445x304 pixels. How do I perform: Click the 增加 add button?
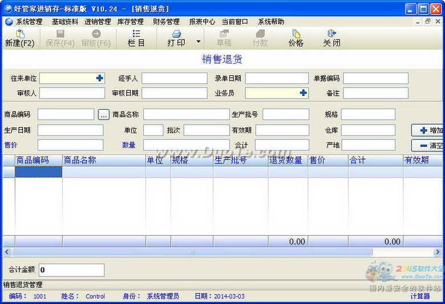click(427, 130)
